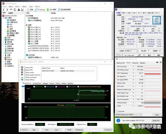Go up one level in AIDA64

11,10
